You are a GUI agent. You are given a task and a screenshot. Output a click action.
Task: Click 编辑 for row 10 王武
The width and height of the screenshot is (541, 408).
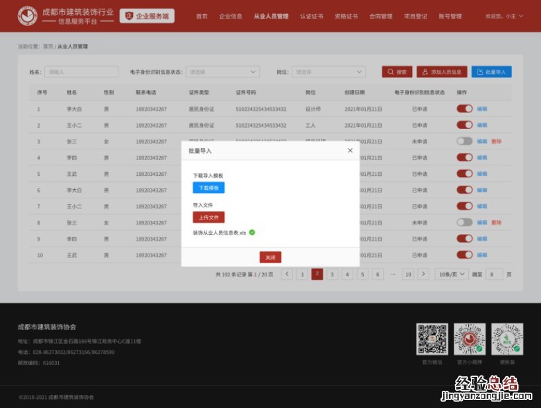[x=481, y=255]
